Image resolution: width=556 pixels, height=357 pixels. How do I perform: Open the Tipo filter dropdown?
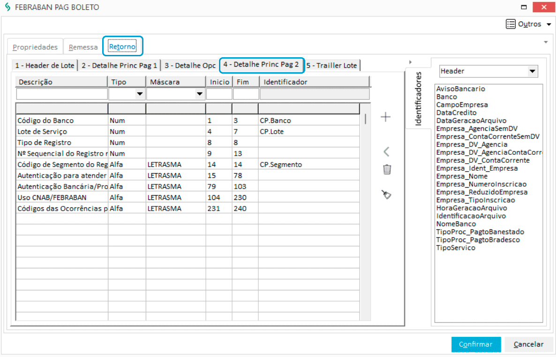pos(140,94)
